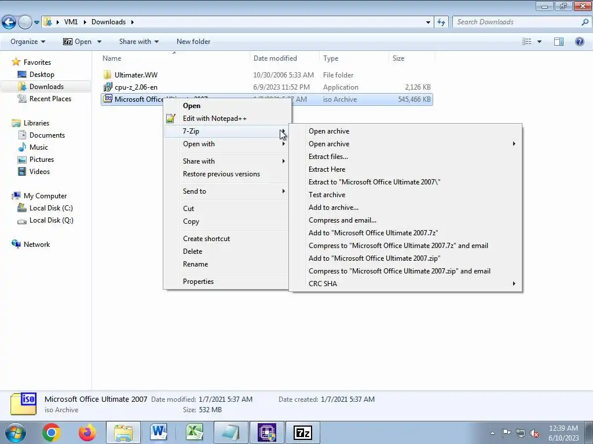Click the Ultimater.WW folder icon
The width and height of the screenshot is (593, 444).
tap(107, 75)
